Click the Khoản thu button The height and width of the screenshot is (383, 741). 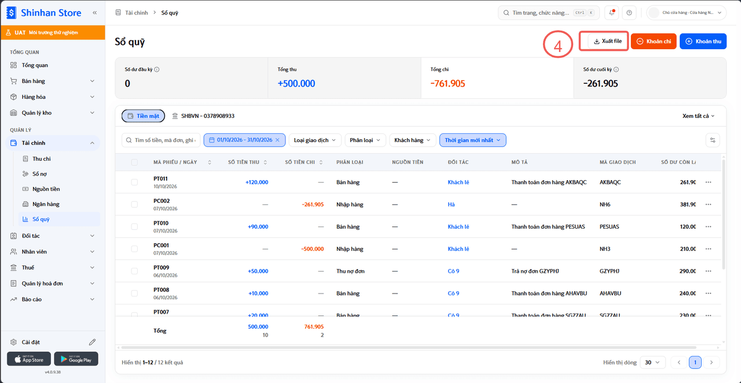click(703, 41)
